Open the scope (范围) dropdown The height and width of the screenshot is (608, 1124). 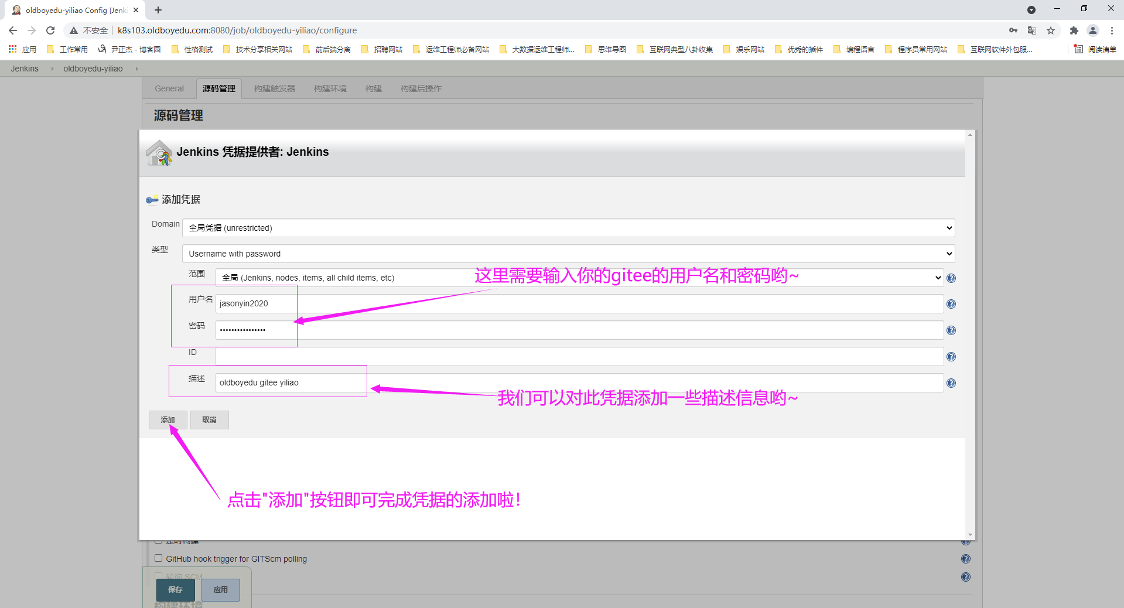[579, 278]
